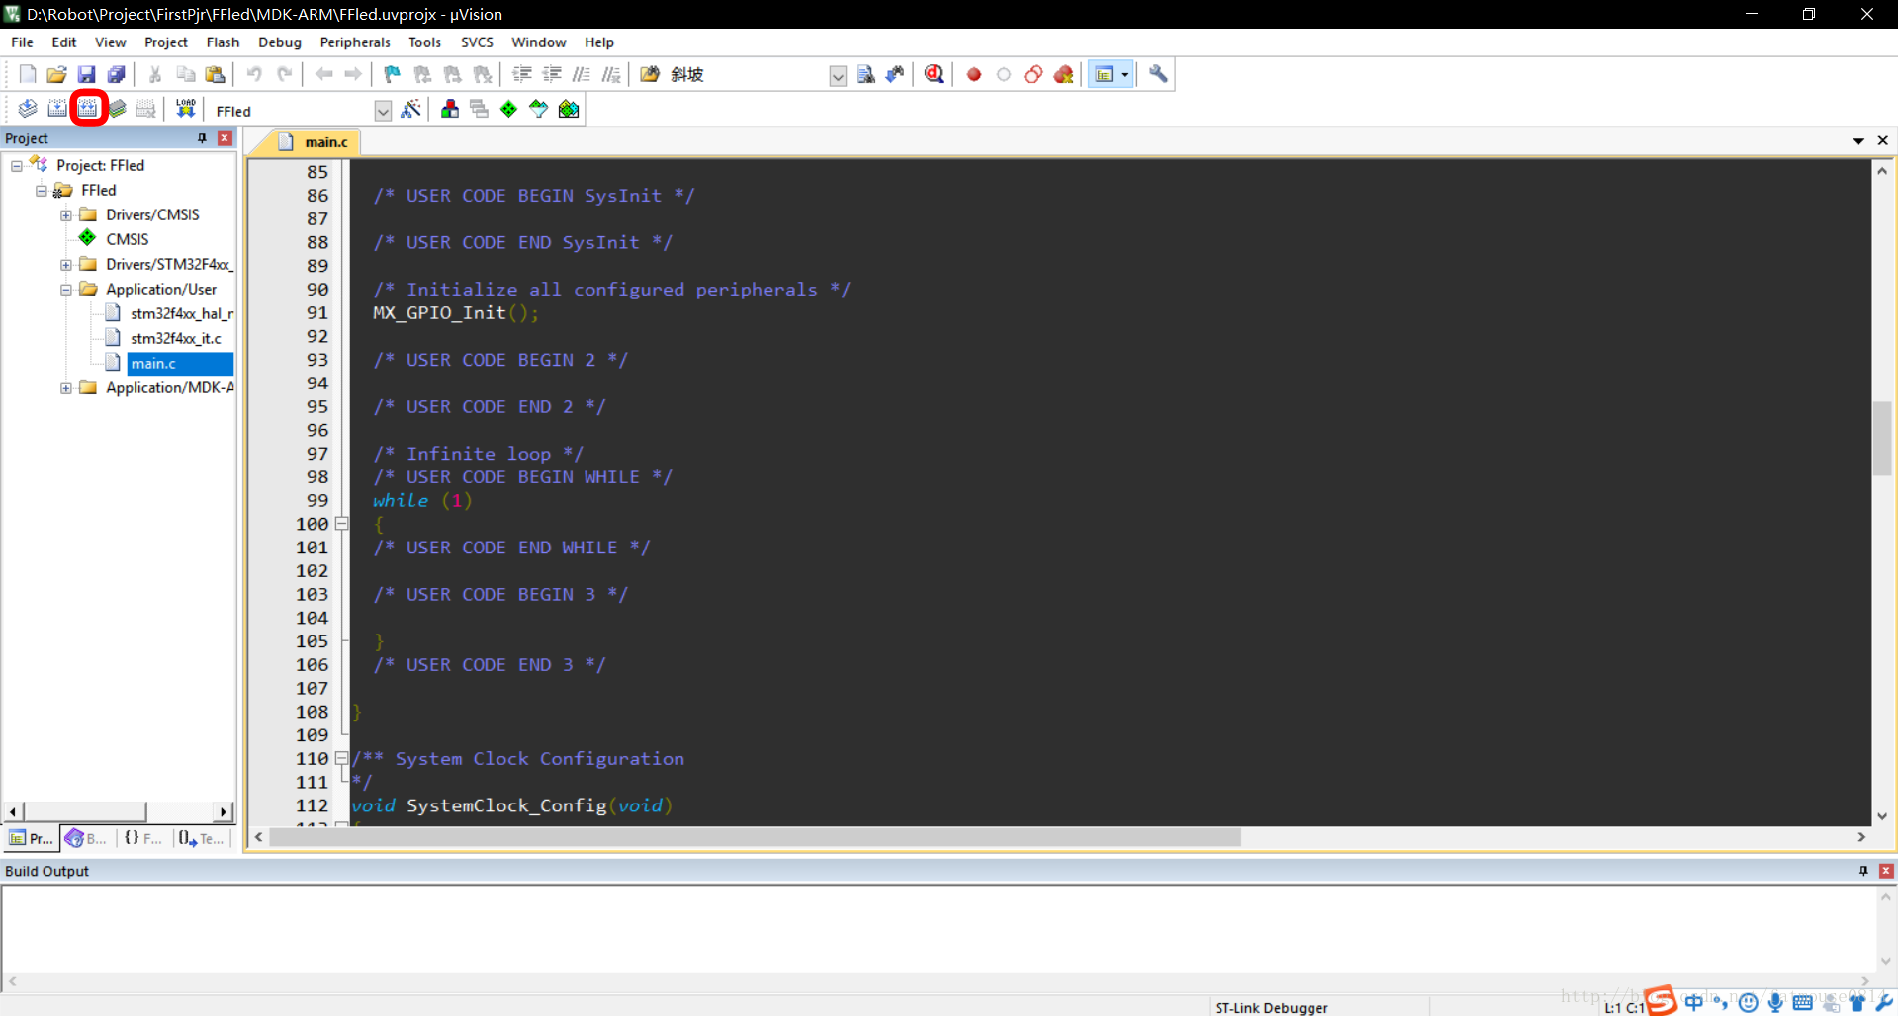This screenshot has width=1898, height=1016.
Task: Kill all breakpoints icon in toolbar
Action: pos(1063,74)
